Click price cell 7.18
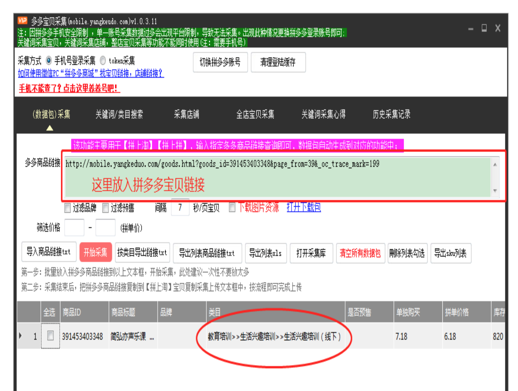 pos(418,336)
